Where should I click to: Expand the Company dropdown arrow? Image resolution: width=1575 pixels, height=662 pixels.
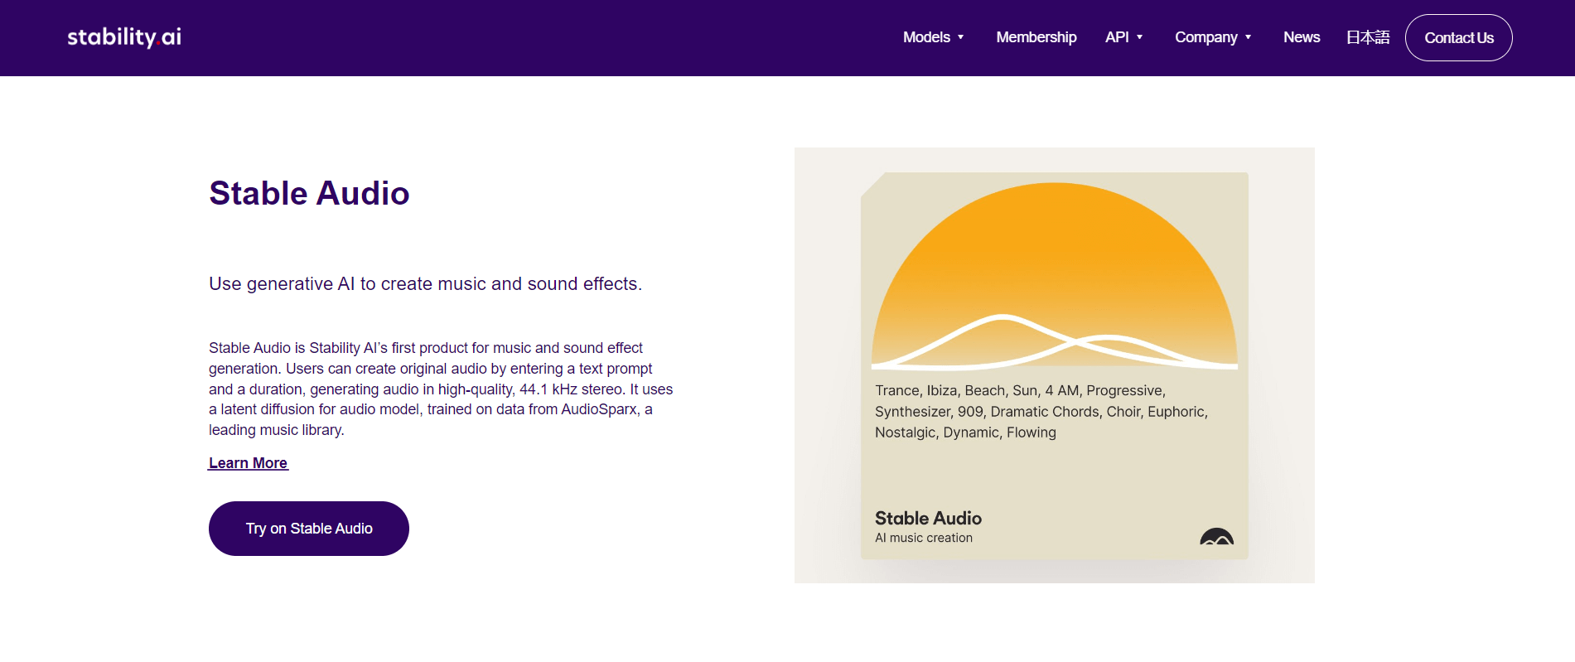click(1248, 37)
